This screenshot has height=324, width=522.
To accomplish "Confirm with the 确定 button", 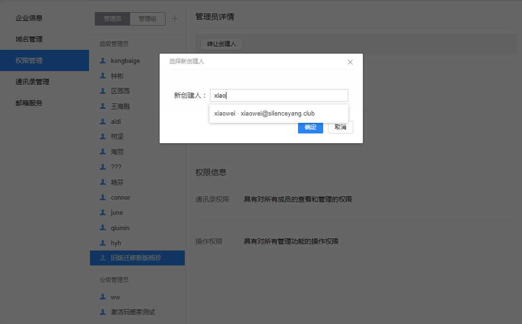I will point(310,127).
